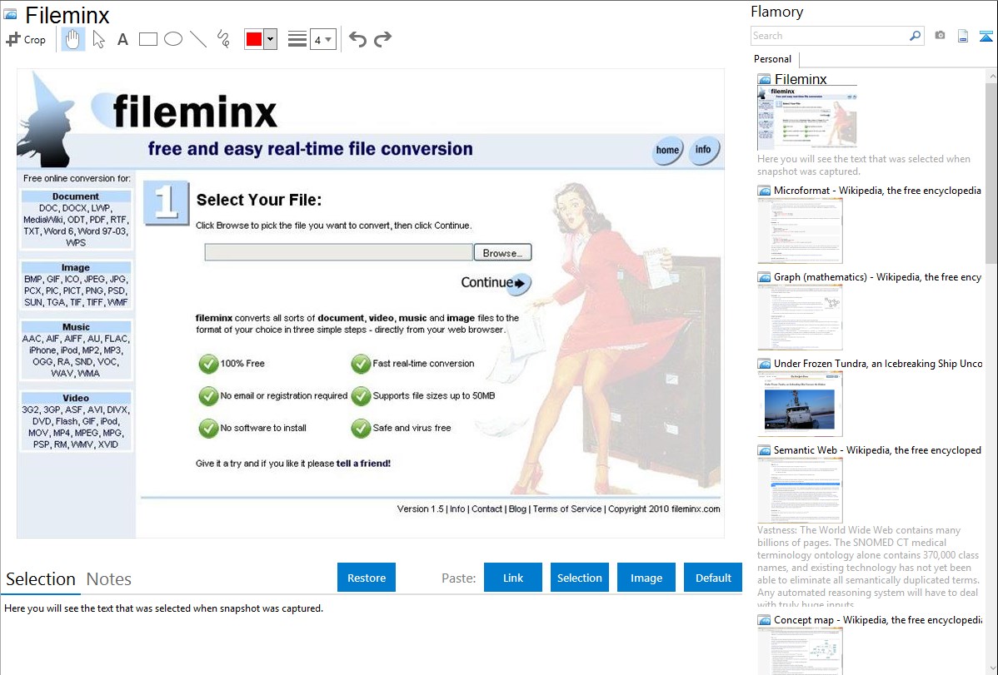This screenshot has height=675, width=998.
Task: Select the freehand scribble tool
Action: click(x=223, y=39)
